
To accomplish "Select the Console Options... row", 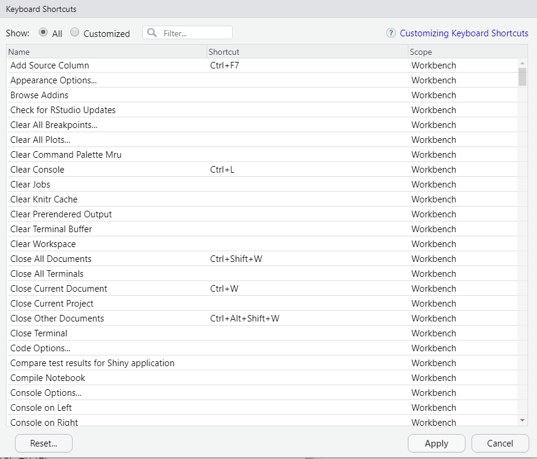I will click(x=262, y=393).
